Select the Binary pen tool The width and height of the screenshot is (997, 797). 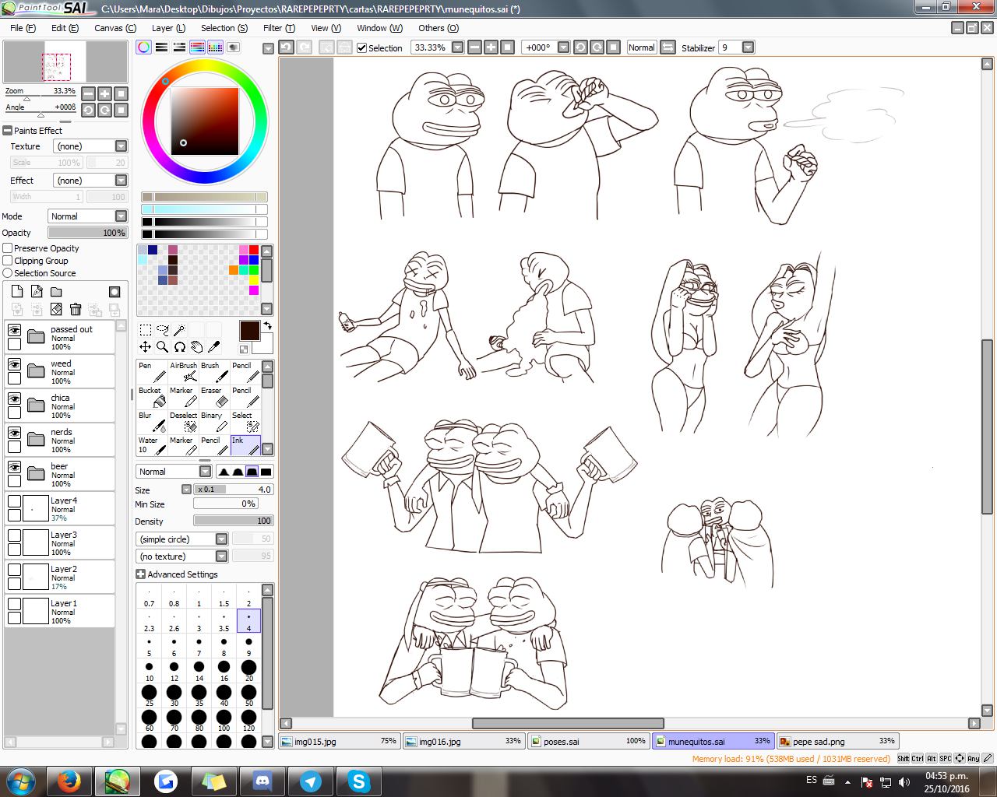[214, 422]
